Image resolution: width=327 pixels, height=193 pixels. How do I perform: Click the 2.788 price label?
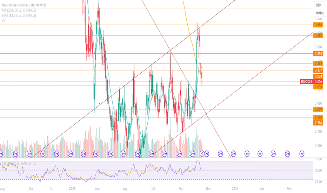tap(318, 123)
